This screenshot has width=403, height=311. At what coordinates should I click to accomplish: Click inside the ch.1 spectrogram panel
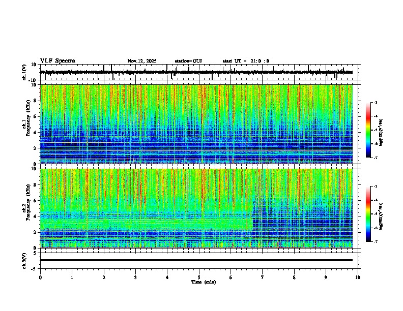196,124
